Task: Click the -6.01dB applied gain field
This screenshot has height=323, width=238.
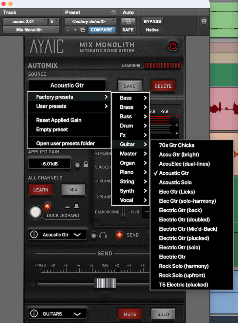Action: pos(49,164)
